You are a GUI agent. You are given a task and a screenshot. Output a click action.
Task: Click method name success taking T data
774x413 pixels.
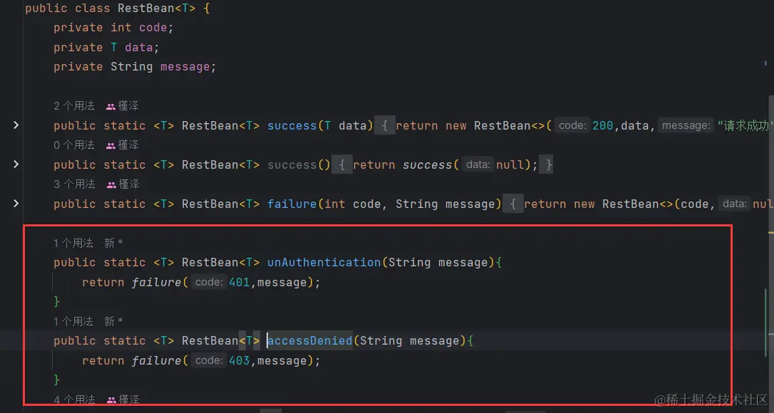291,126
